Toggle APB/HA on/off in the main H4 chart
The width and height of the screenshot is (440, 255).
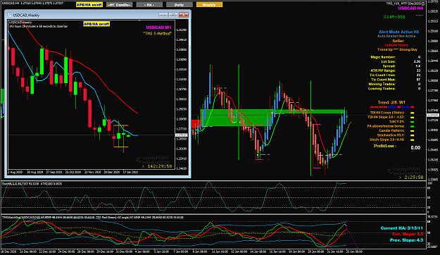pyautogui.click(x=89, y=5)
